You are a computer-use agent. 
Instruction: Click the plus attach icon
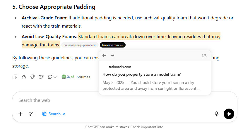coord(20,114)
